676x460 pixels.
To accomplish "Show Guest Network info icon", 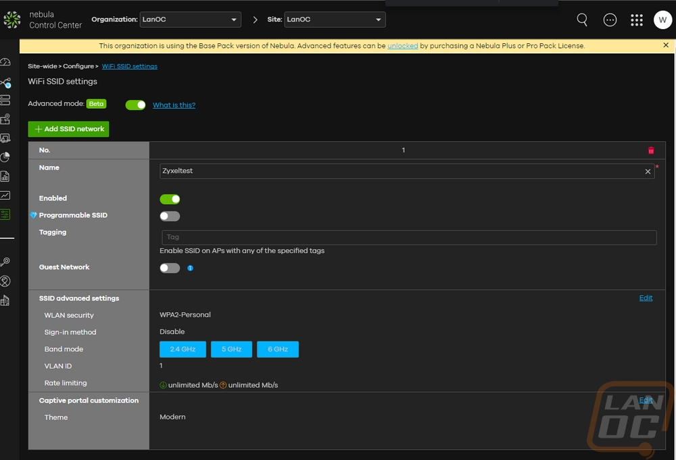I will [x=190, y=268].
